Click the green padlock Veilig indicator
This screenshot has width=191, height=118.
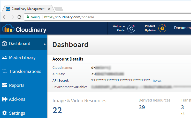(x=33, y=17)
